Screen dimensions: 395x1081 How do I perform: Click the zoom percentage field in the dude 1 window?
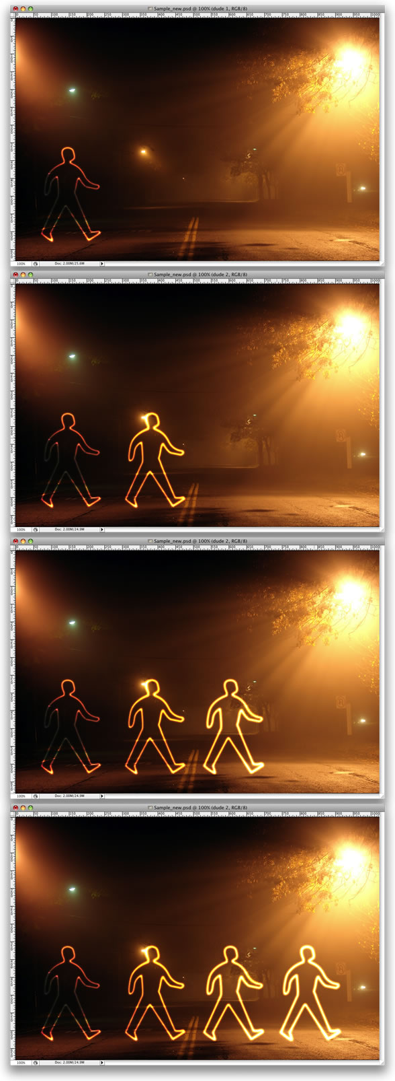tap(21, 264)
